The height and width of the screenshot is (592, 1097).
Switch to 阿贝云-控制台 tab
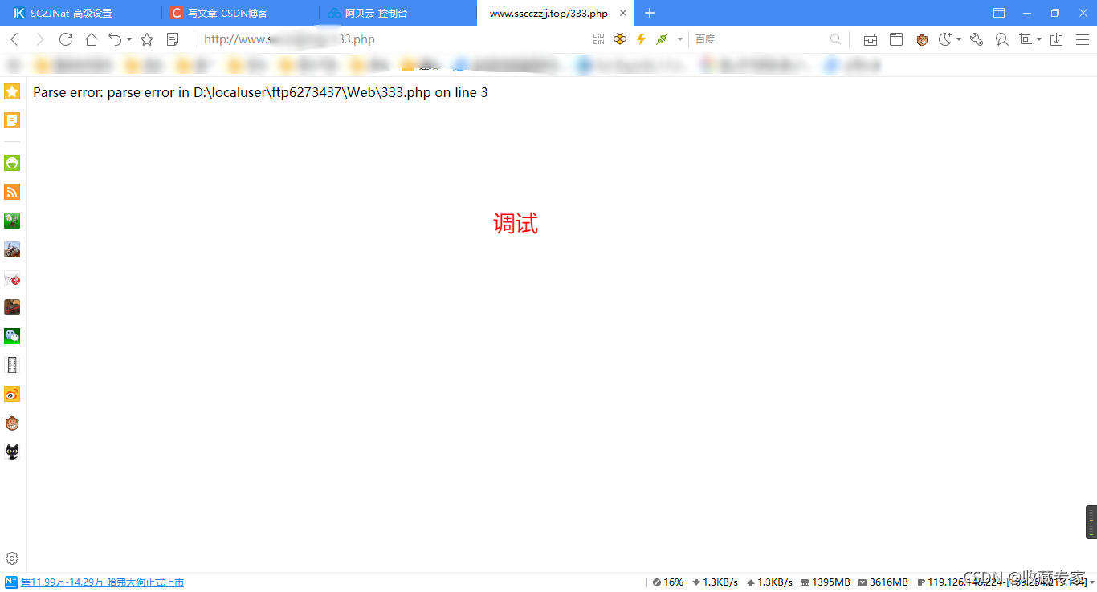point(397,13)
